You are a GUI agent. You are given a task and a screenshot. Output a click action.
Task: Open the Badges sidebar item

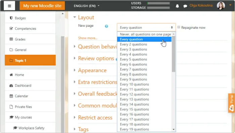[30, 18]
